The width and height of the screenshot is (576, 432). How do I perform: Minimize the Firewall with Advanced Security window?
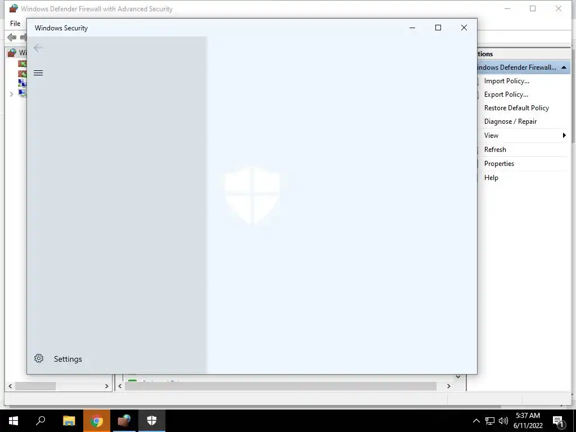tap(507, 8)
